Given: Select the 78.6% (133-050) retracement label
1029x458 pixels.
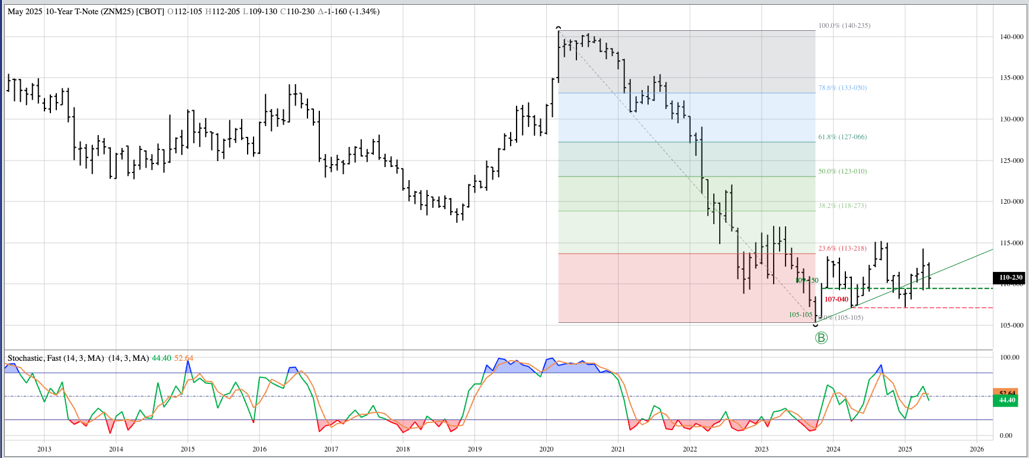Looking at the screenshot, I should (x=842, y=88).
